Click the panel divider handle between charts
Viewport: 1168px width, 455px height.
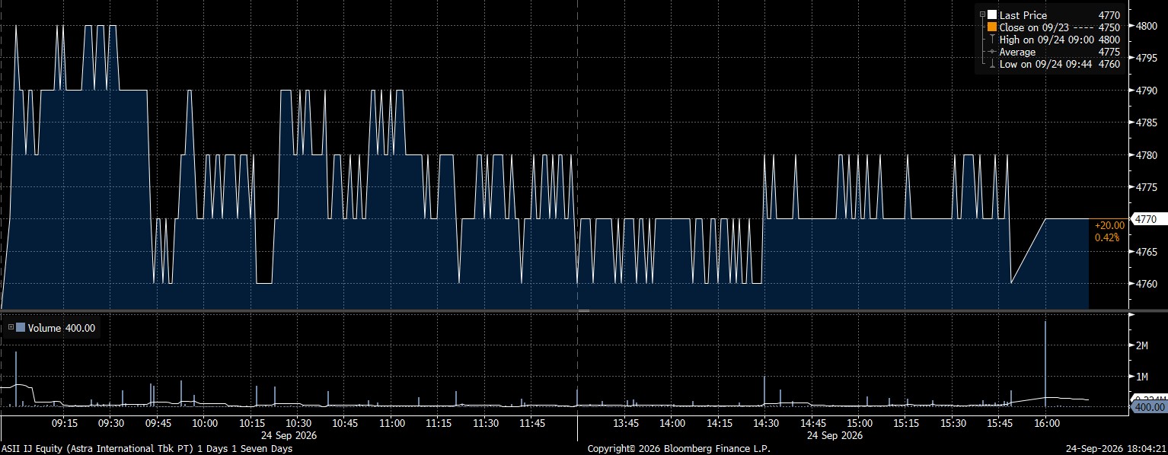coord(584,310)
